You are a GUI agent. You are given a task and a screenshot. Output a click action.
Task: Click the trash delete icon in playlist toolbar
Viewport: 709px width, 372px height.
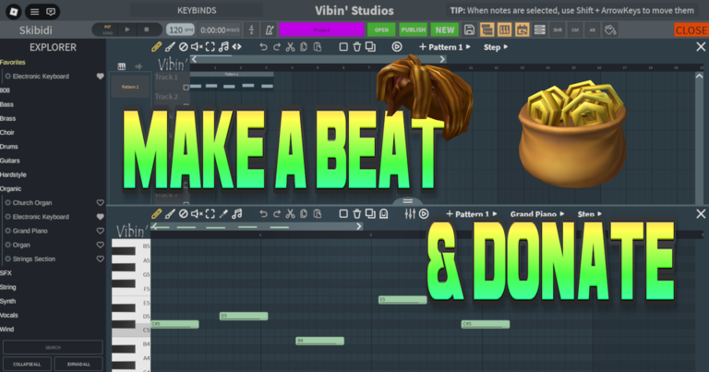coord(356,47)
